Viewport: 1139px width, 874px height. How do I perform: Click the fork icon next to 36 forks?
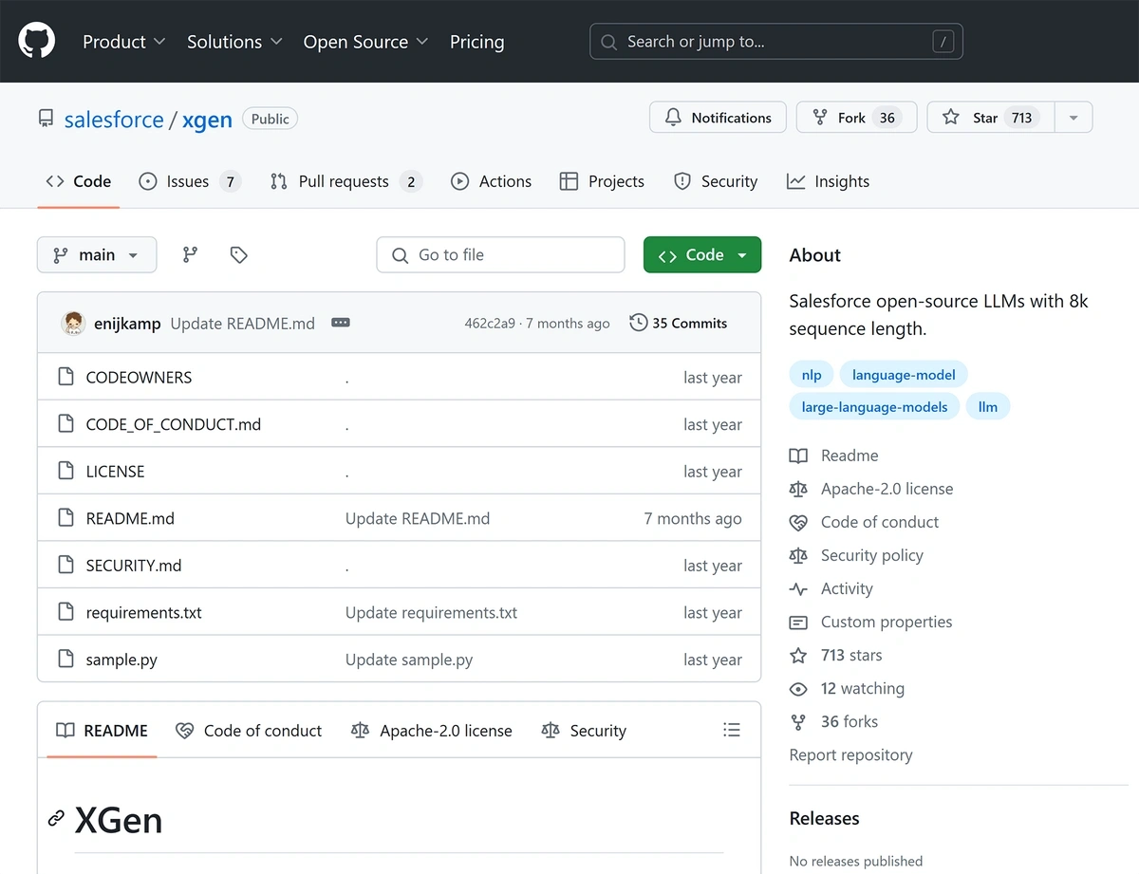pos(798,721)
